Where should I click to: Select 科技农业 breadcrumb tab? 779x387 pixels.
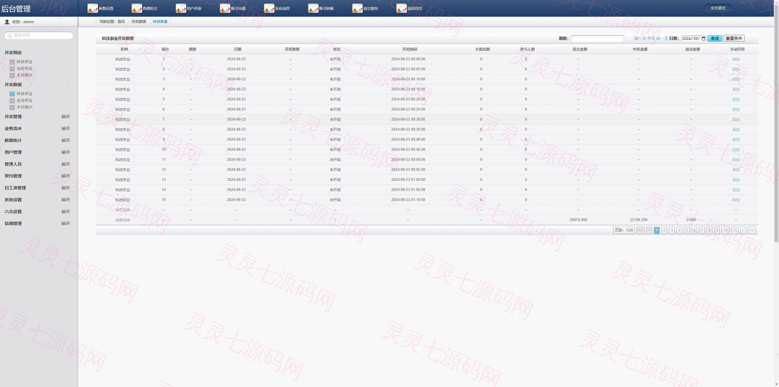pos(160,22)
